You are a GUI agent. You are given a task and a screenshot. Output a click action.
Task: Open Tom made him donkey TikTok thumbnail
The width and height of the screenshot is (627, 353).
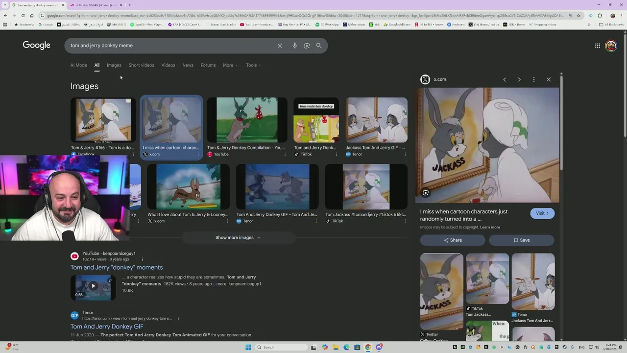pos(316,120)
